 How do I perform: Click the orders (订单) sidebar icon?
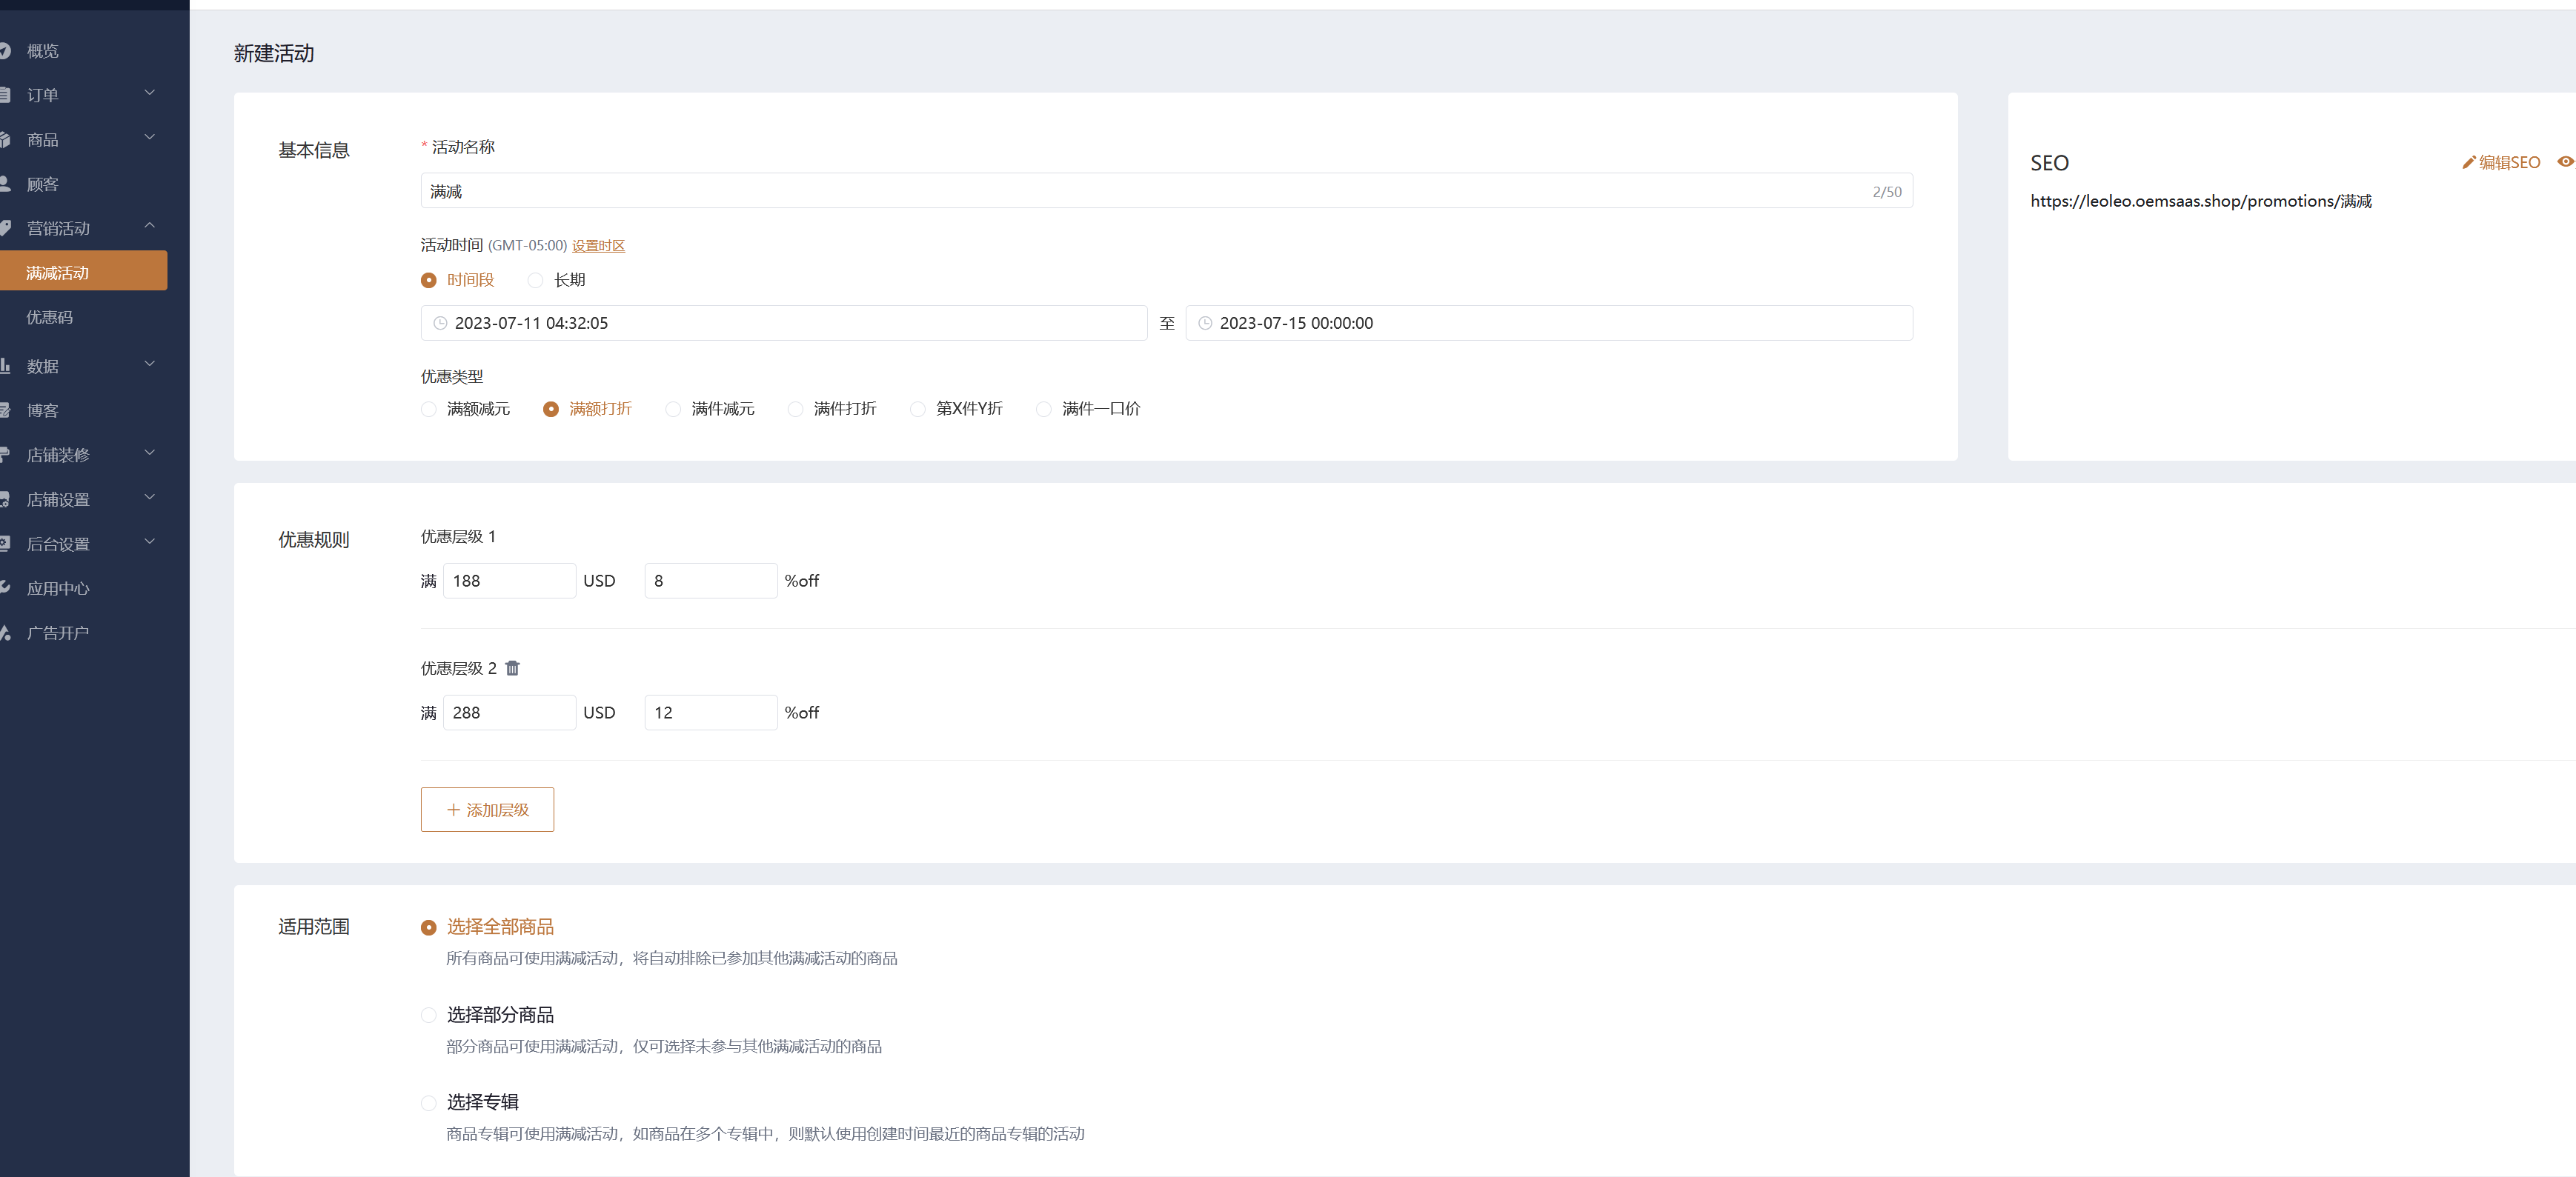point(4,95)
